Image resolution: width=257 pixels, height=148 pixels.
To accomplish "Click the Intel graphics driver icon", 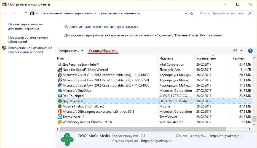I will coord(60,64).
